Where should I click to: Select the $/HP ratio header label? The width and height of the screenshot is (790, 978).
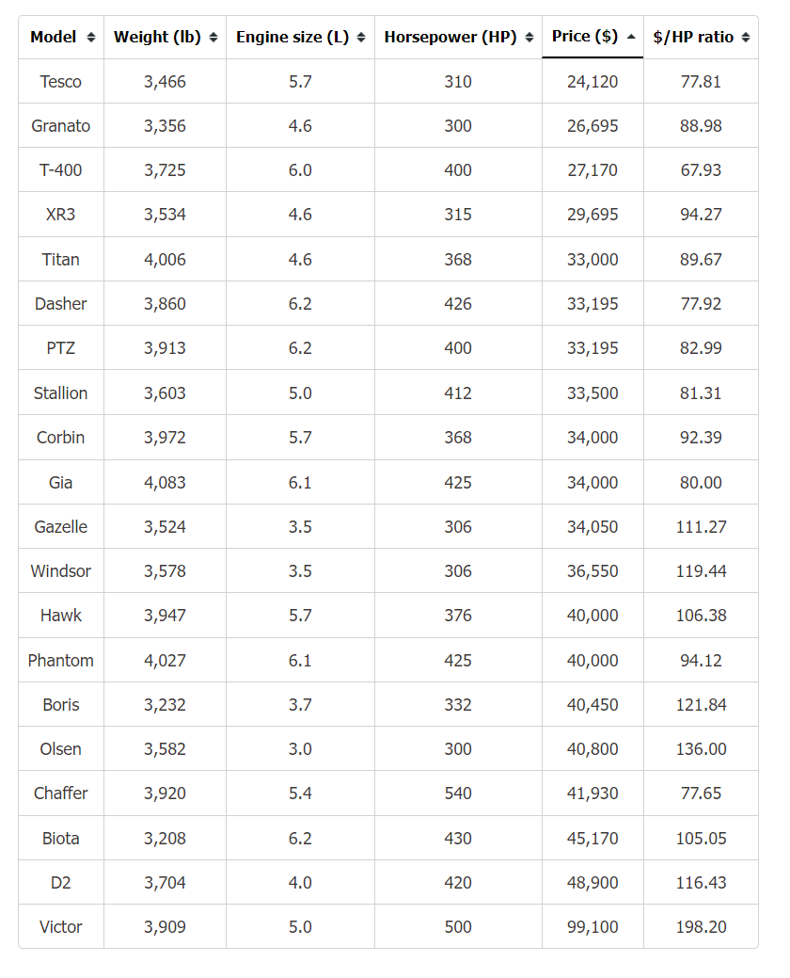[x=693, y=37]
